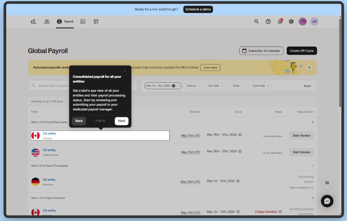Open the notifications bell icon
The height and width of the screenshot is (221, 347).
point(280,21)
